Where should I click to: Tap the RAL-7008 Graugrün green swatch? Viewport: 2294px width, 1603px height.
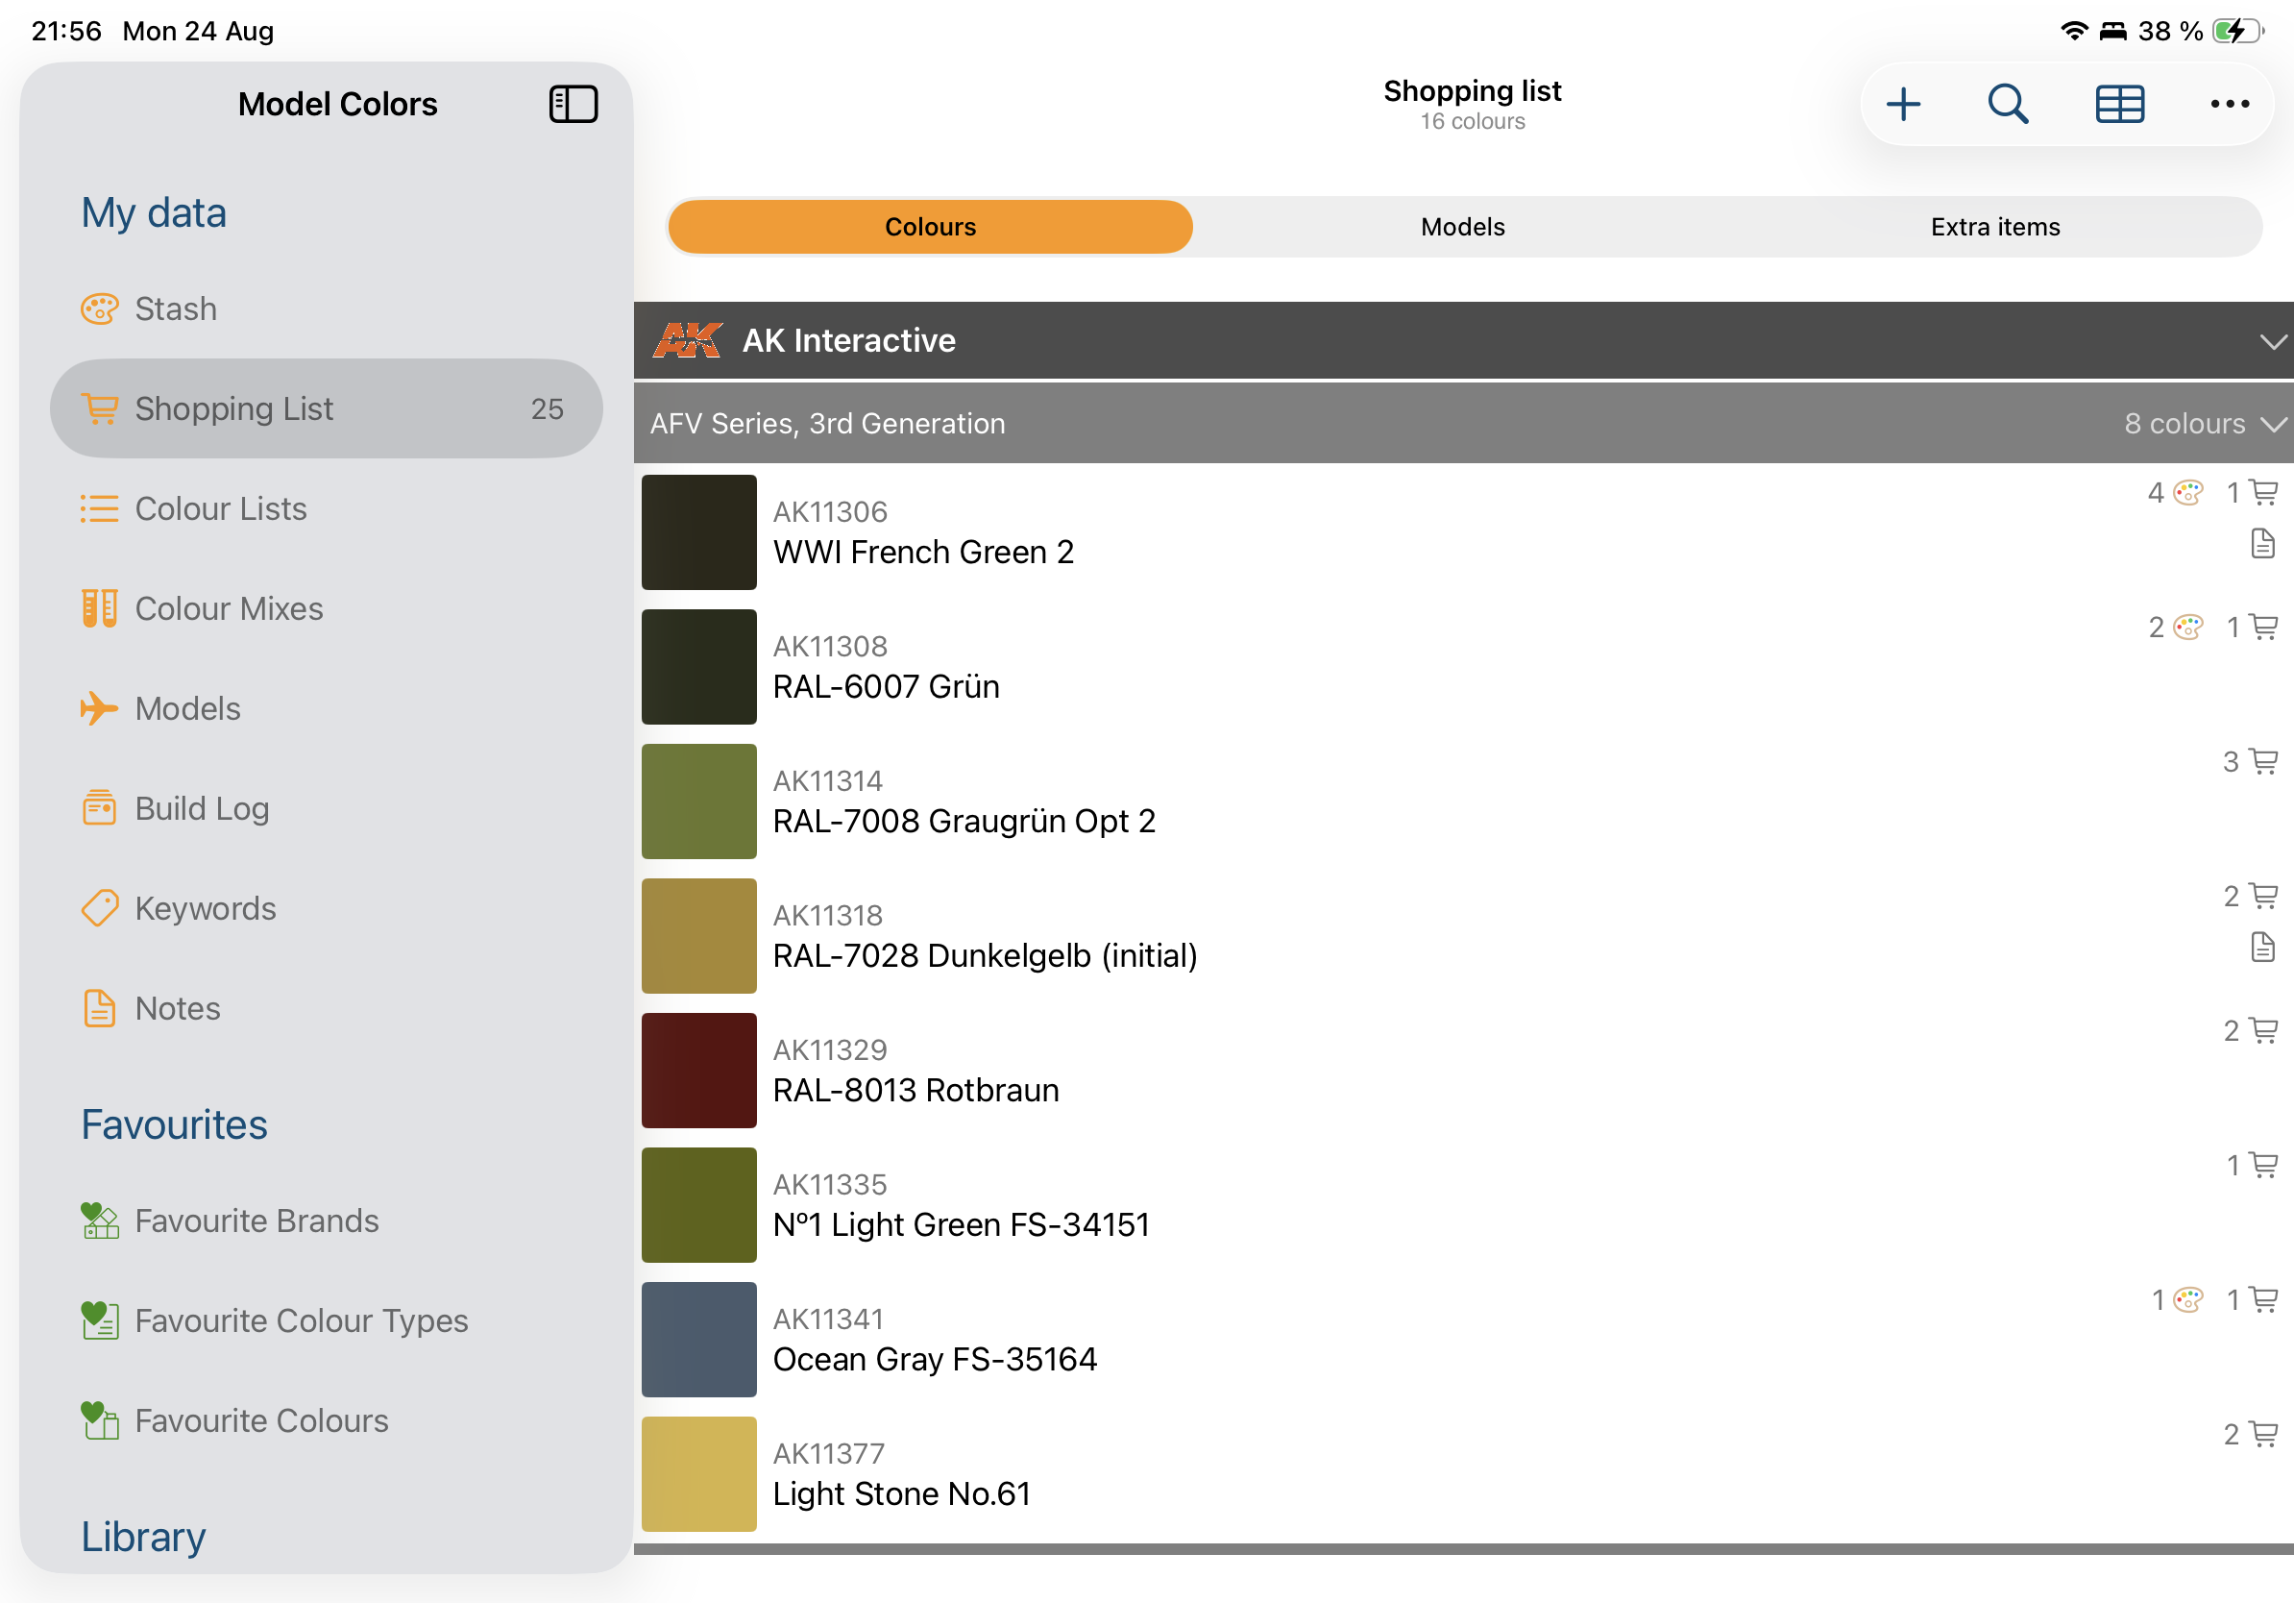699,801
